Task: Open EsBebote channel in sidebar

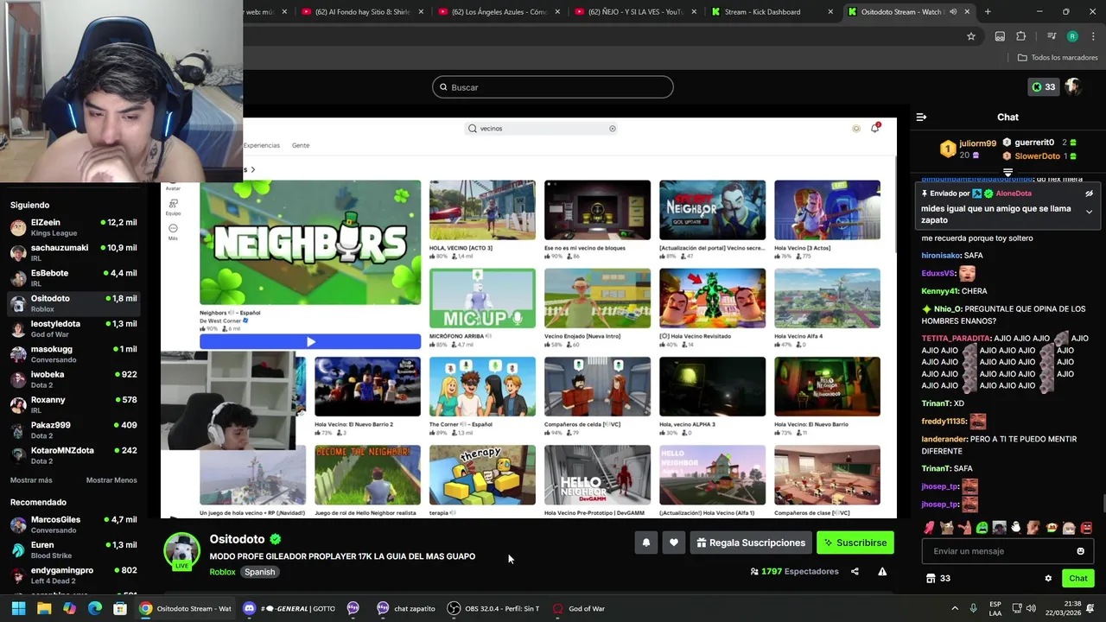Action: [73, 278]
